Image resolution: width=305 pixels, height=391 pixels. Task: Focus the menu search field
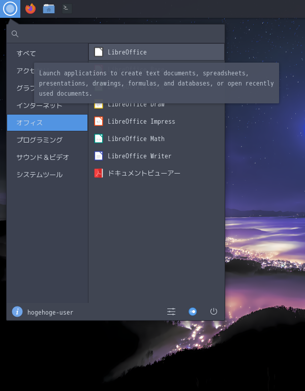tap(116, 34)
